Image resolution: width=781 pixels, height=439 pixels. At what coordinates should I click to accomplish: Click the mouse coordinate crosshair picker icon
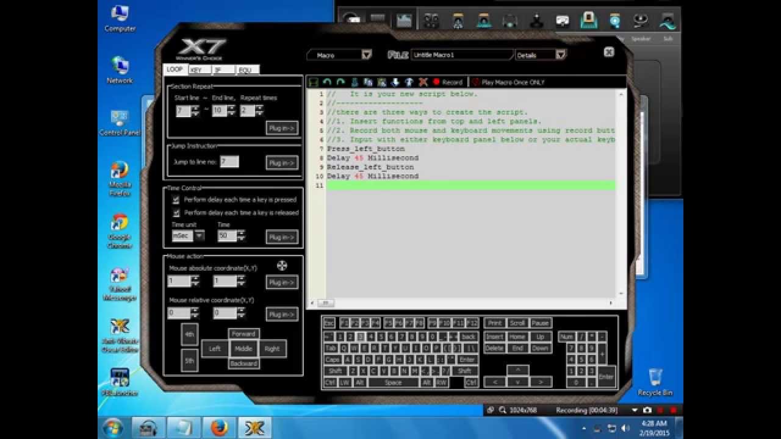tap(282, 265)
